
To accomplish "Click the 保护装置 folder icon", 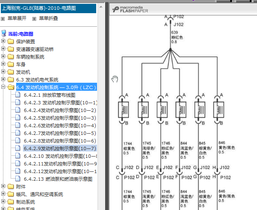I will pyautogui.click(x=11, y=41).
